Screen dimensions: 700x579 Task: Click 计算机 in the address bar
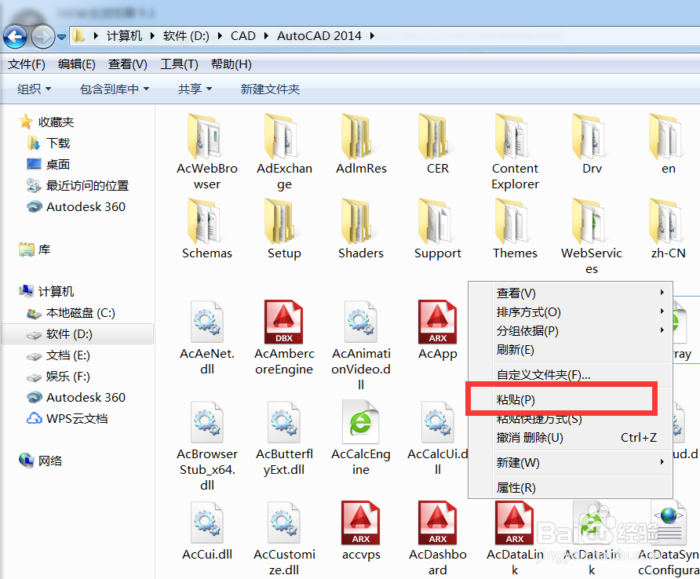[x=124, y=36]
